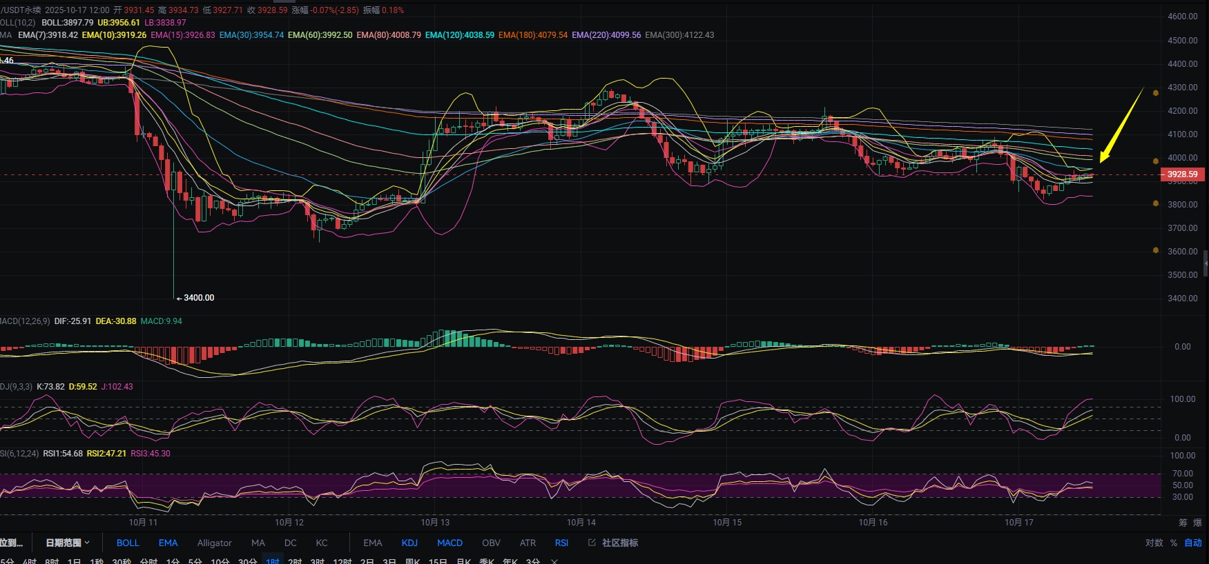The height and width of the screenshot is (564, 1209).
Task: Switch to the 2时 timeframe tab
Action: click(295, 561)
